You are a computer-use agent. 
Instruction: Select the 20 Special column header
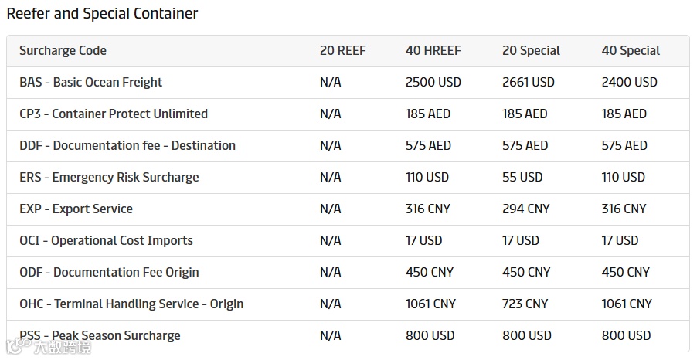pyautogui.click(x=531, y=51)
